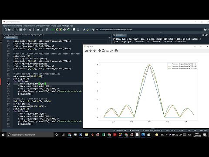Open the file browser icon beside the editor tab
The image size is (209, 157).
point(4,38)
